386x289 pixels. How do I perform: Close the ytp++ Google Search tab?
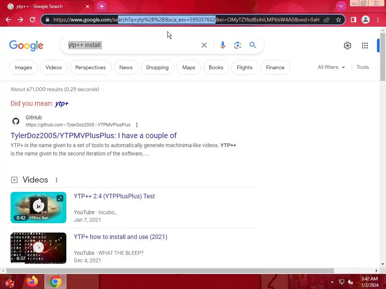point(87,6)
